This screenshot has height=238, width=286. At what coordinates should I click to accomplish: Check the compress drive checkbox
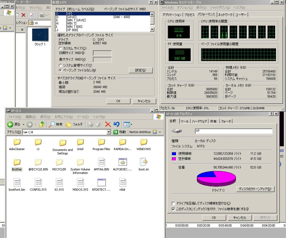coord(173,203)
